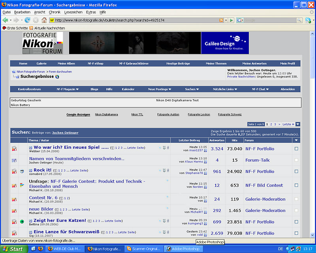Open the Lesezeichen menu
316x253 pixels.
pos(73,12)
